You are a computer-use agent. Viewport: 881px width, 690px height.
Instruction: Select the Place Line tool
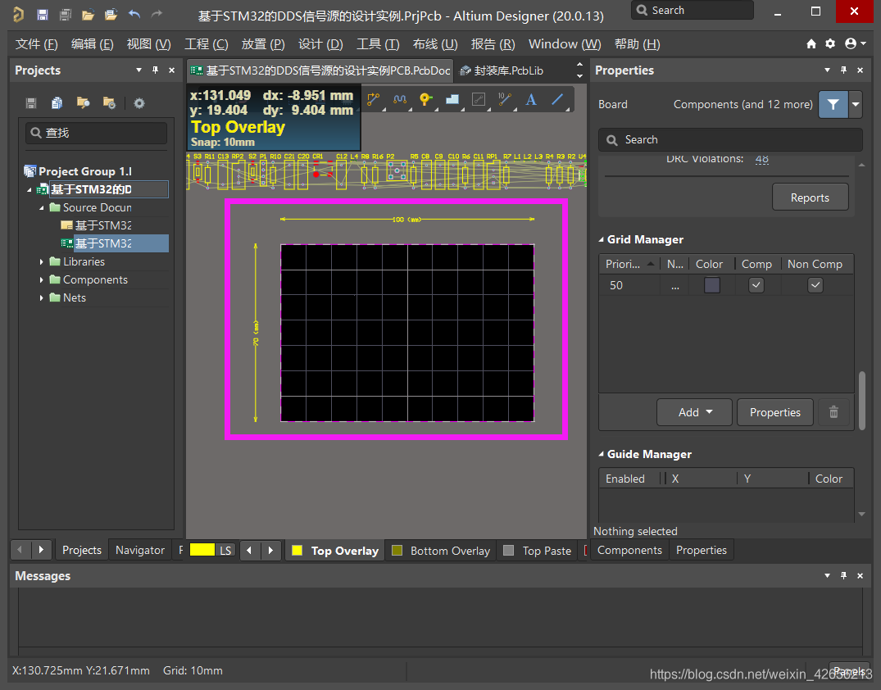557,100
